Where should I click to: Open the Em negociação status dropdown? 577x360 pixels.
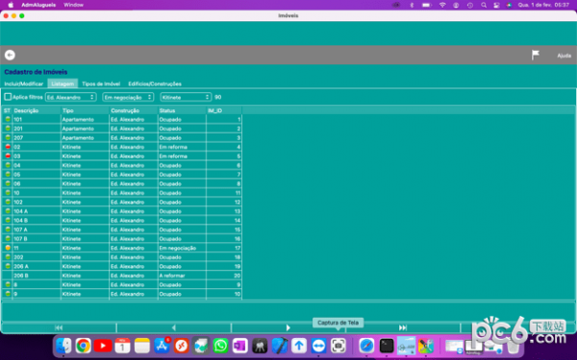coord(128,97)
